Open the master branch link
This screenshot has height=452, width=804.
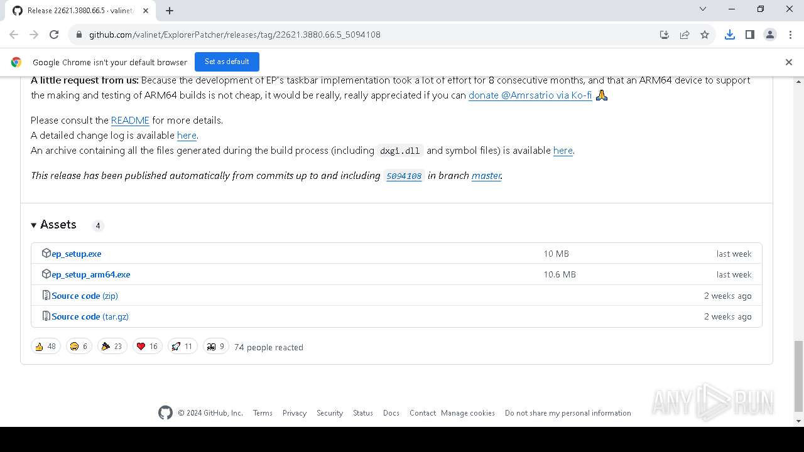tap(486, 175)
